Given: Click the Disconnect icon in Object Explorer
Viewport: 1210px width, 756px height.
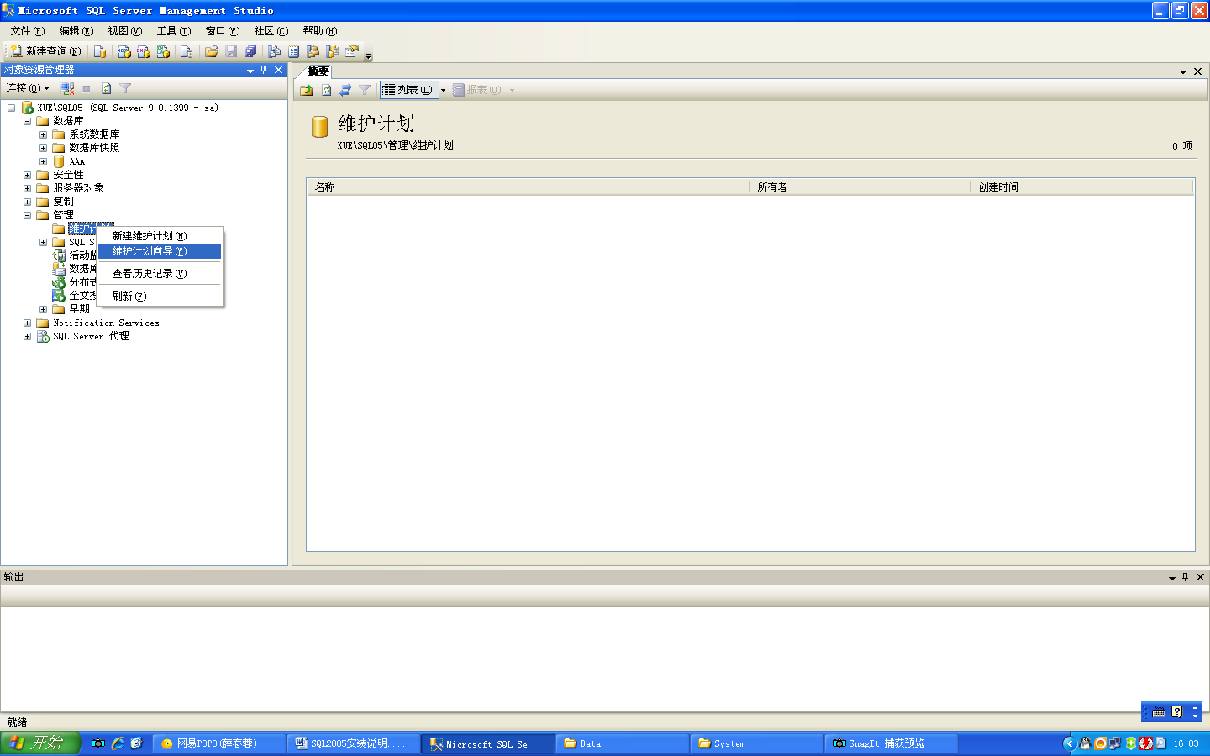Looking at the screenshot, I should [x=68, y=88].
